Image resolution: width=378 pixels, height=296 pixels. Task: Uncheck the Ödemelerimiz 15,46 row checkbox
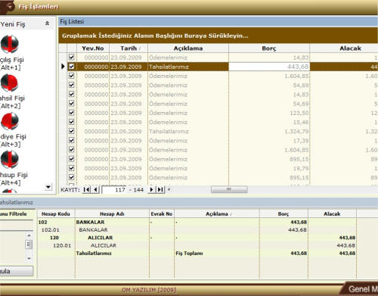coord(72,122)
